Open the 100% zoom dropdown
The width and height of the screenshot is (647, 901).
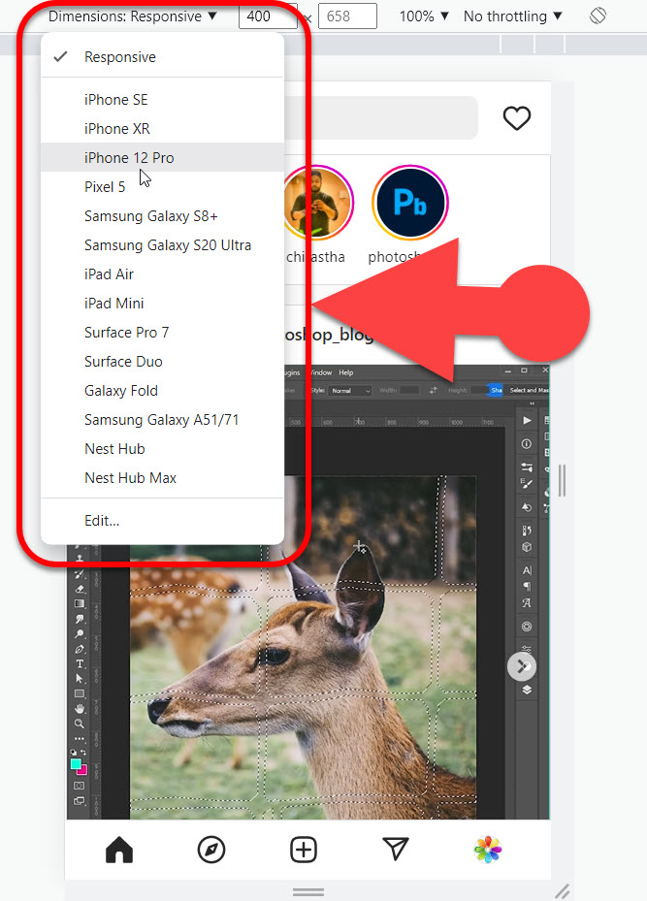424,16
